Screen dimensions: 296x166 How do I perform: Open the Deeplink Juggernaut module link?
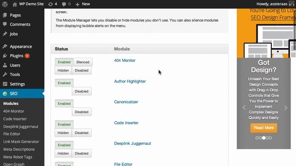tap(133, 143)
